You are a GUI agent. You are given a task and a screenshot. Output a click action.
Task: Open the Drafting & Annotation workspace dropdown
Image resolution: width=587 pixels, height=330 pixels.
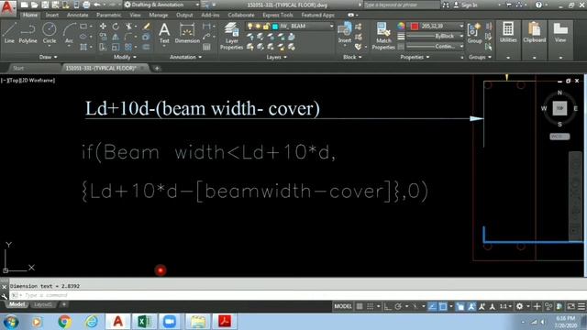pos(161,5)
